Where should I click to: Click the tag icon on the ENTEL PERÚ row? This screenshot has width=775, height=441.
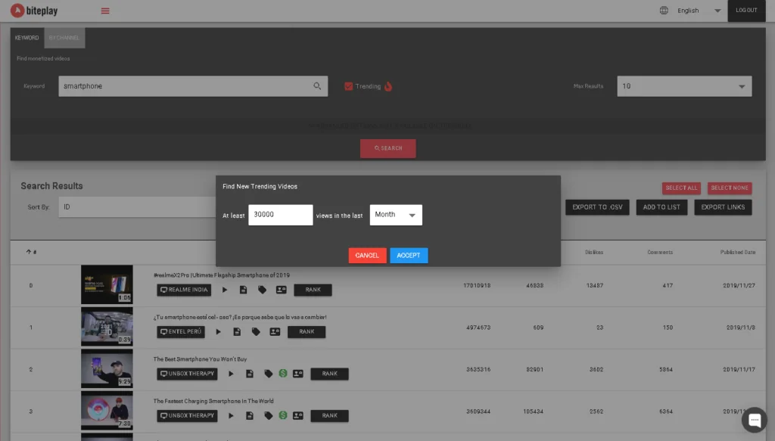point(257,331)
